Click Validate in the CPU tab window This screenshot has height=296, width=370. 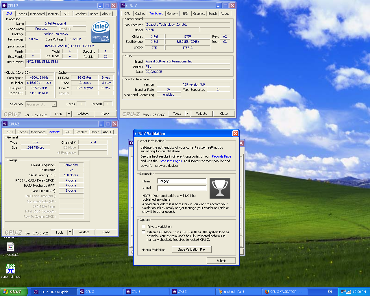83,114
